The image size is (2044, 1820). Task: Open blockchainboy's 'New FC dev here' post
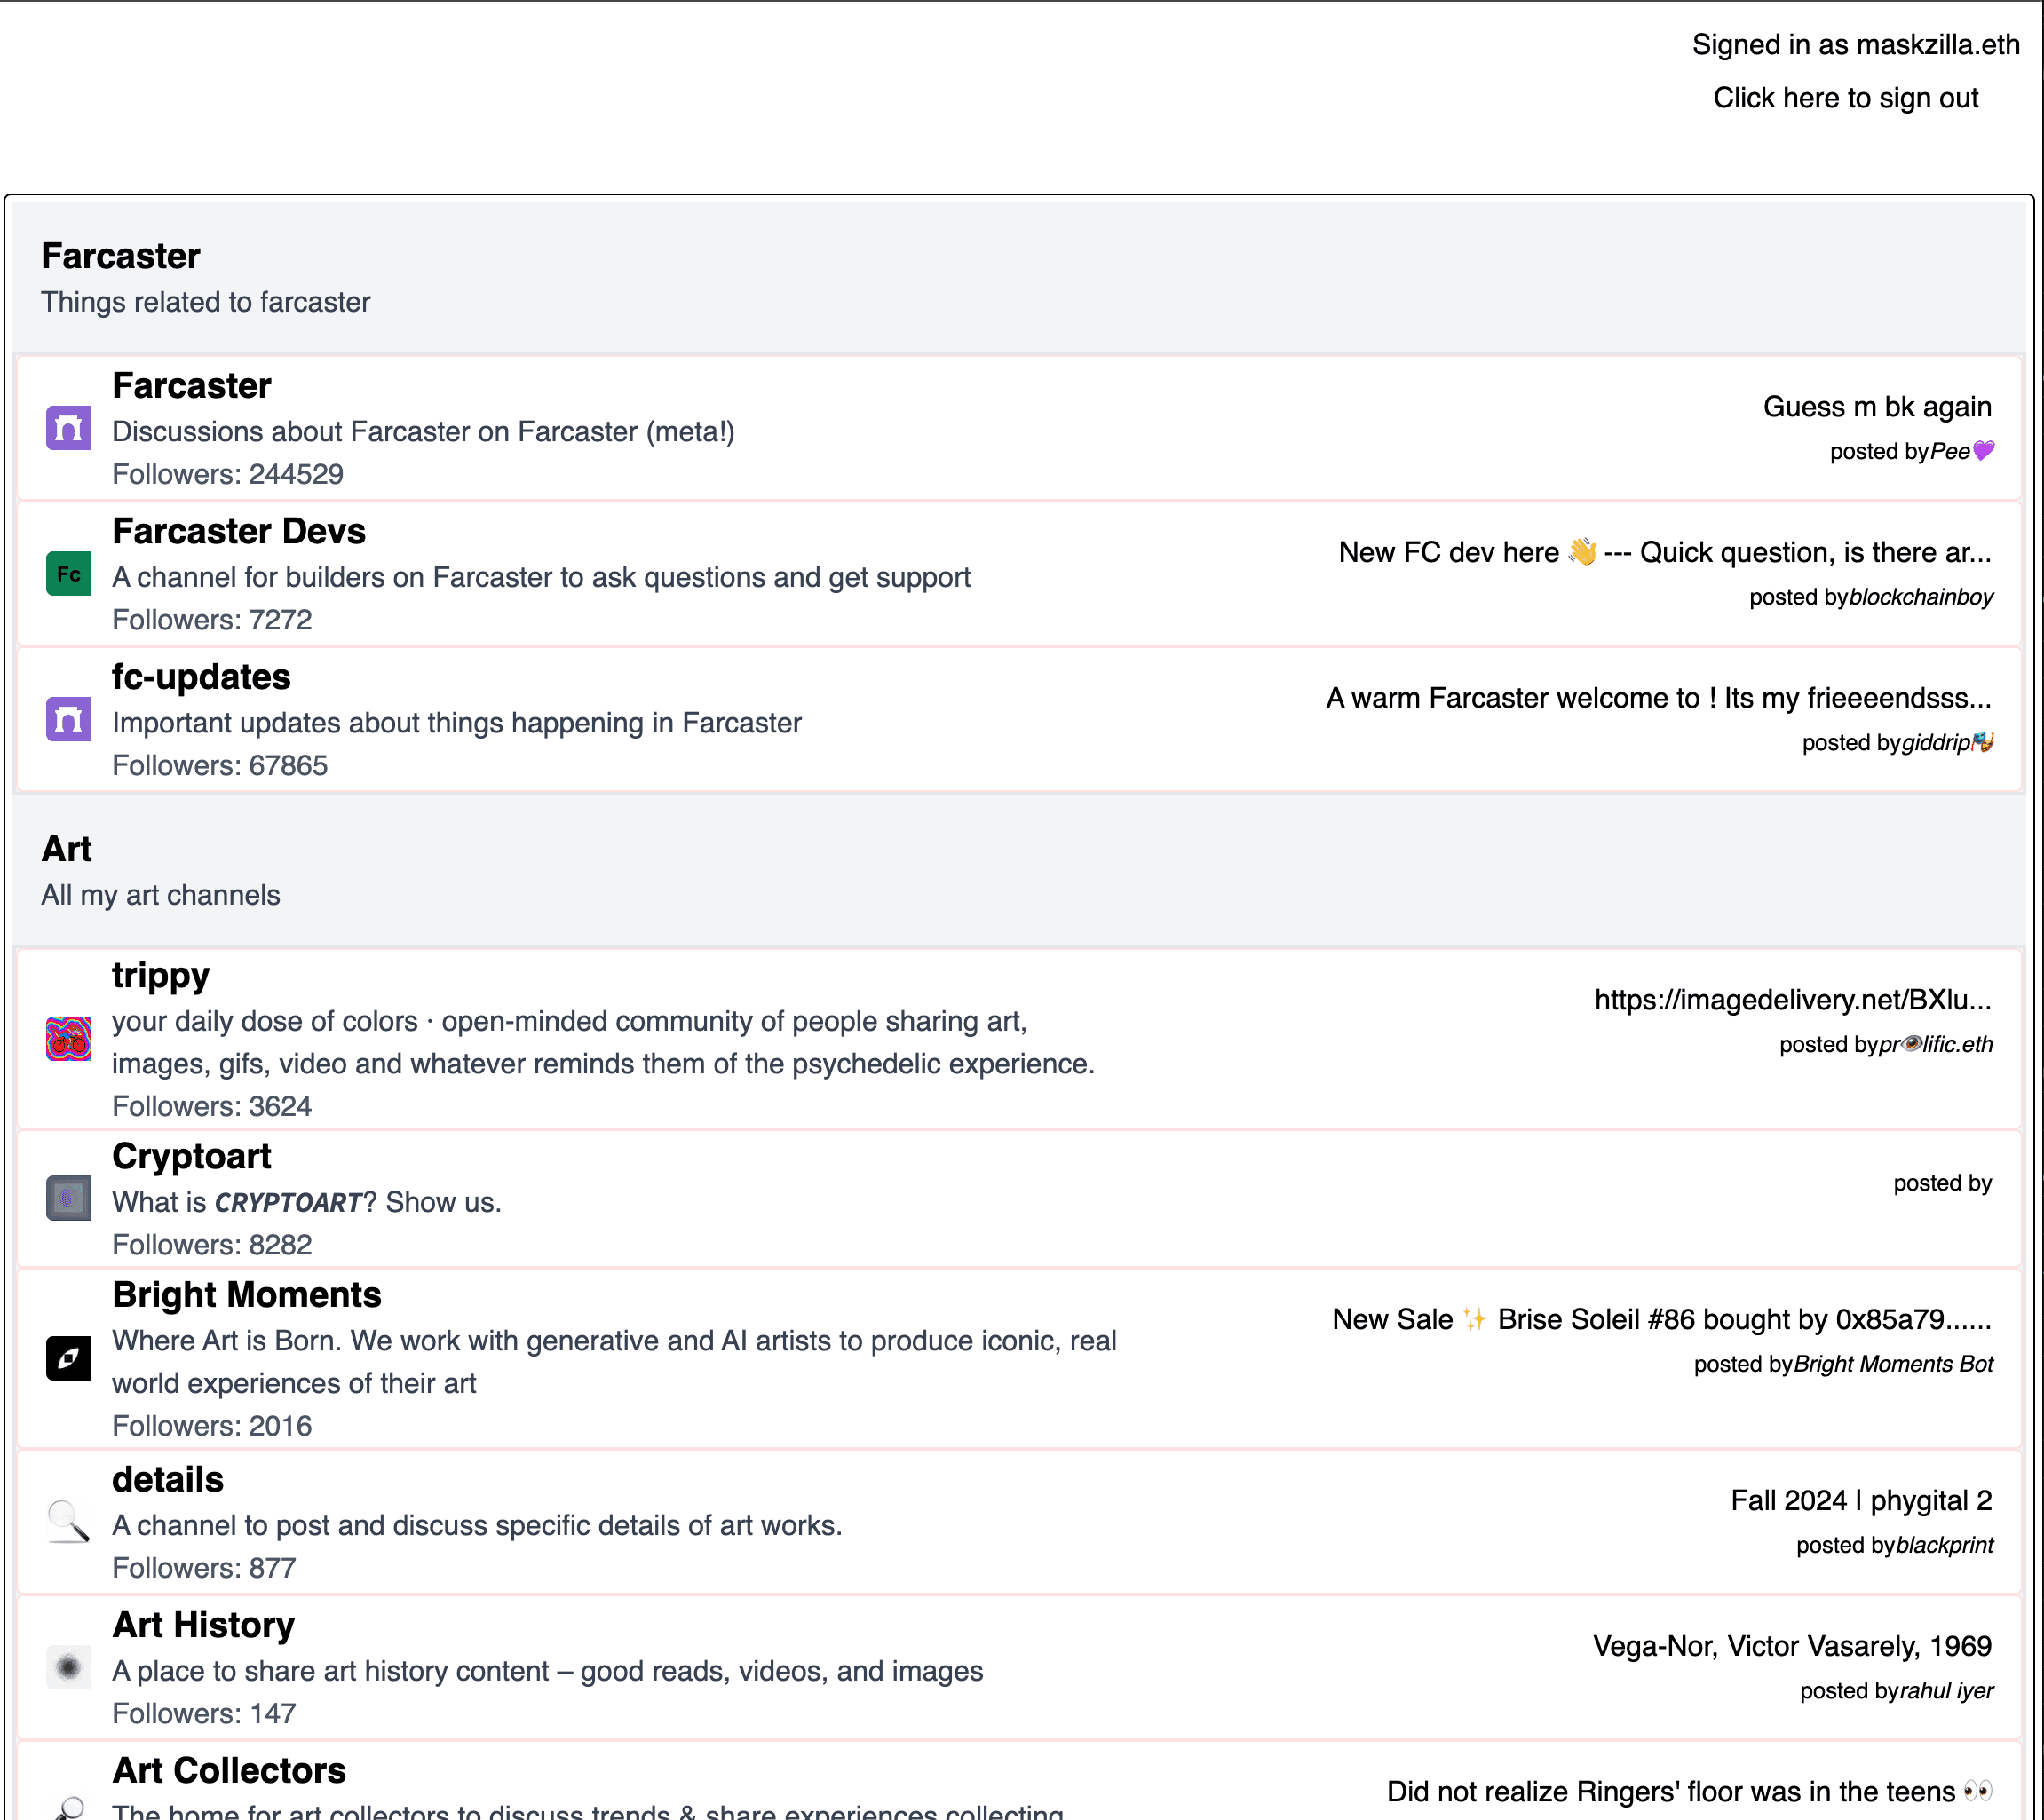click(x=1664, y=552)
